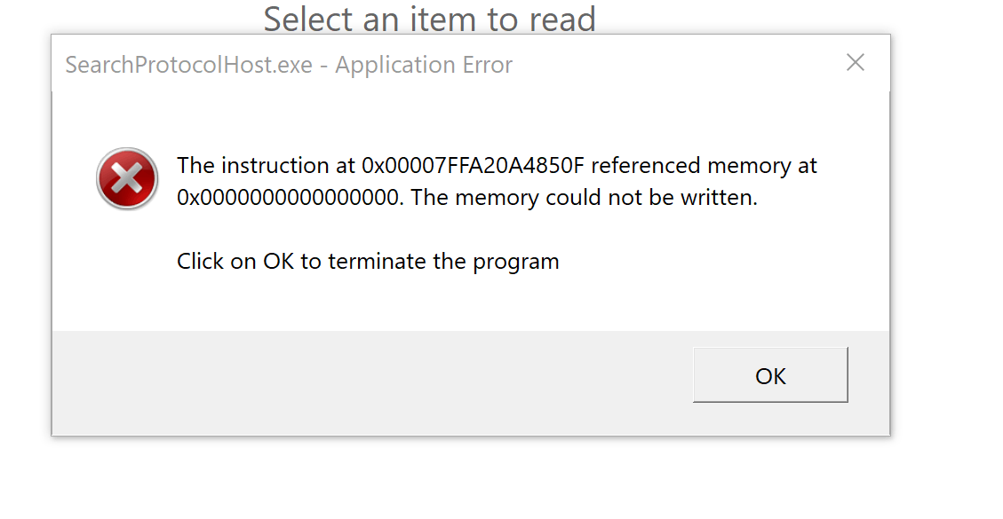Image resolution: width=1003 pixels, height=519 pixels.
Task: Select the SearchProtocolHost.exe title bar text
Action: (188, 65)
